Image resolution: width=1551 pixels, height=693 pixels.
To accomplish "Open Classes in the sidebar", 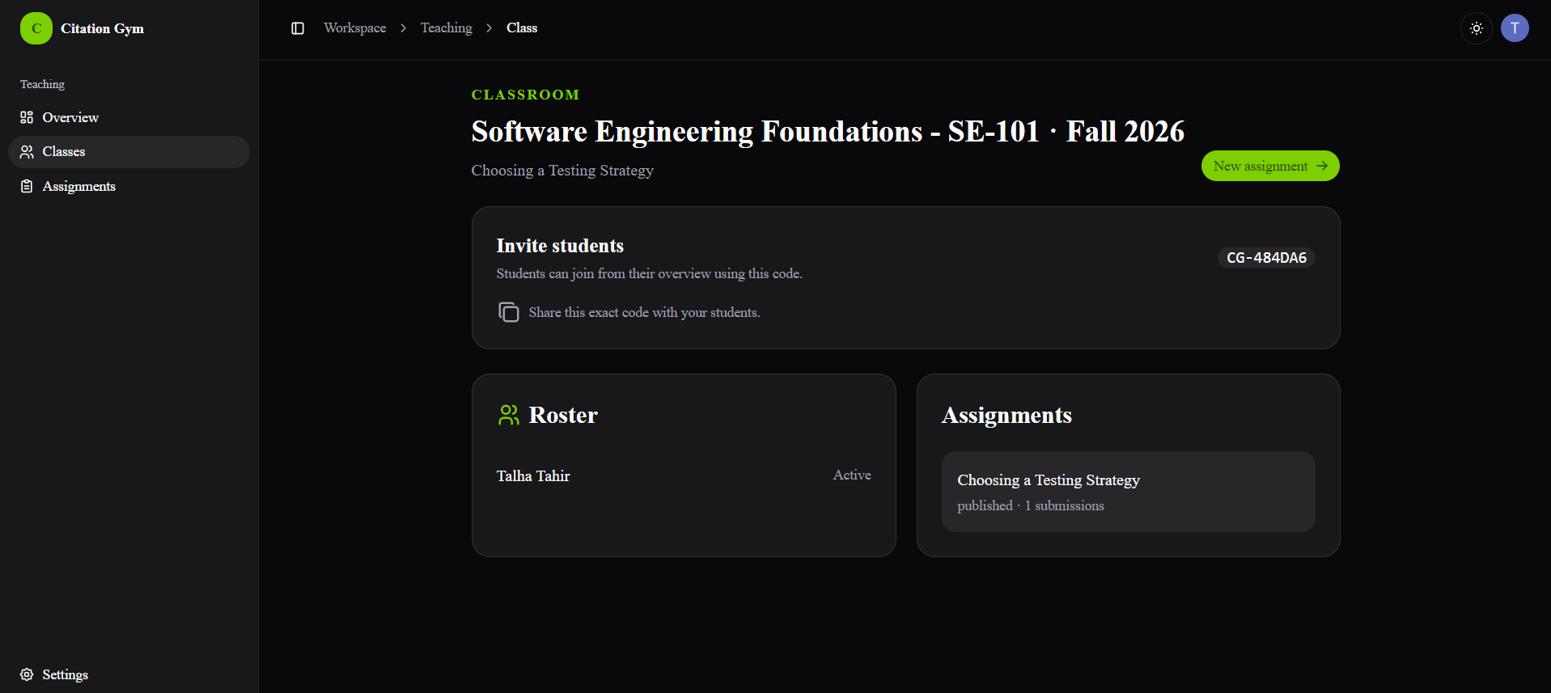I will tap(129, 152).
